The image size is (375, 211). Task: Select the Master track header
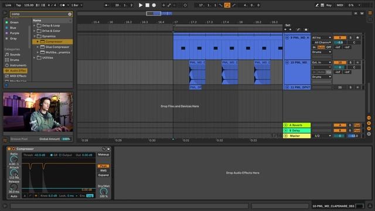click(x=297, y=135)
